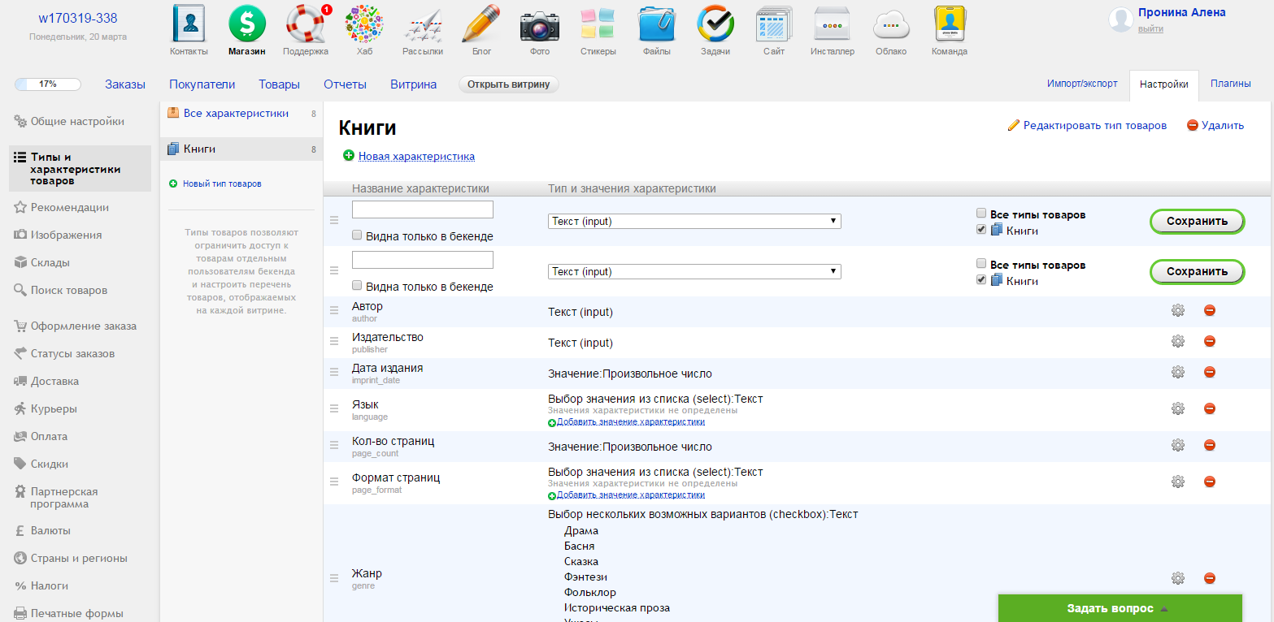
Task: Uncheck the second row 'Книги' checkbox
Action: point(981,280)
